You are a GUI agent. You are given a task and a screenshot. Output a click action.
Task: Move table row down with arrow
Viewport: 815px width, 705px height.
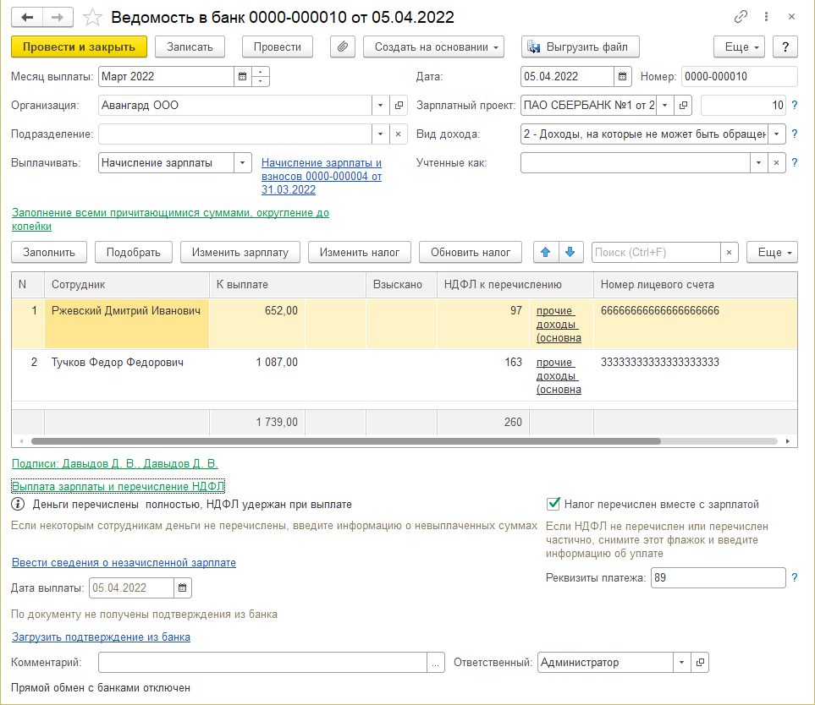point(570,252)
